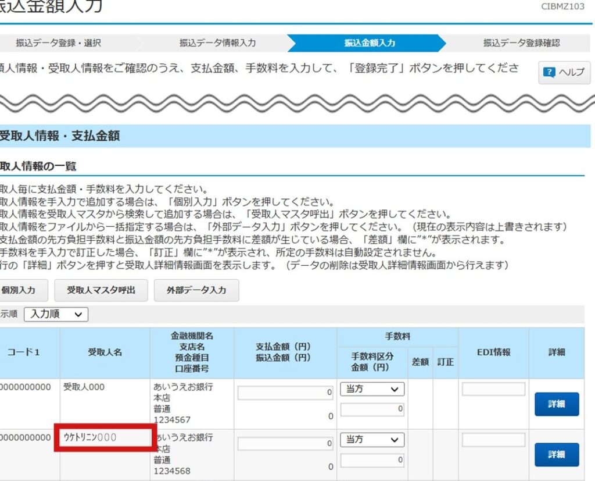Viewport: 595px width, 481px height.
Task: Open 詳細 for the ウケトリニン000 row
Action: coord(556,455)
